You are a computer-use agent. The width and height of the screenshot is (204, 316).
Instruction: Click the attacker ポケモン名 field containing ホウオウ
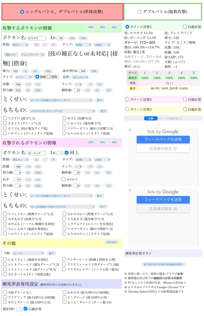(x=37, y=38)
